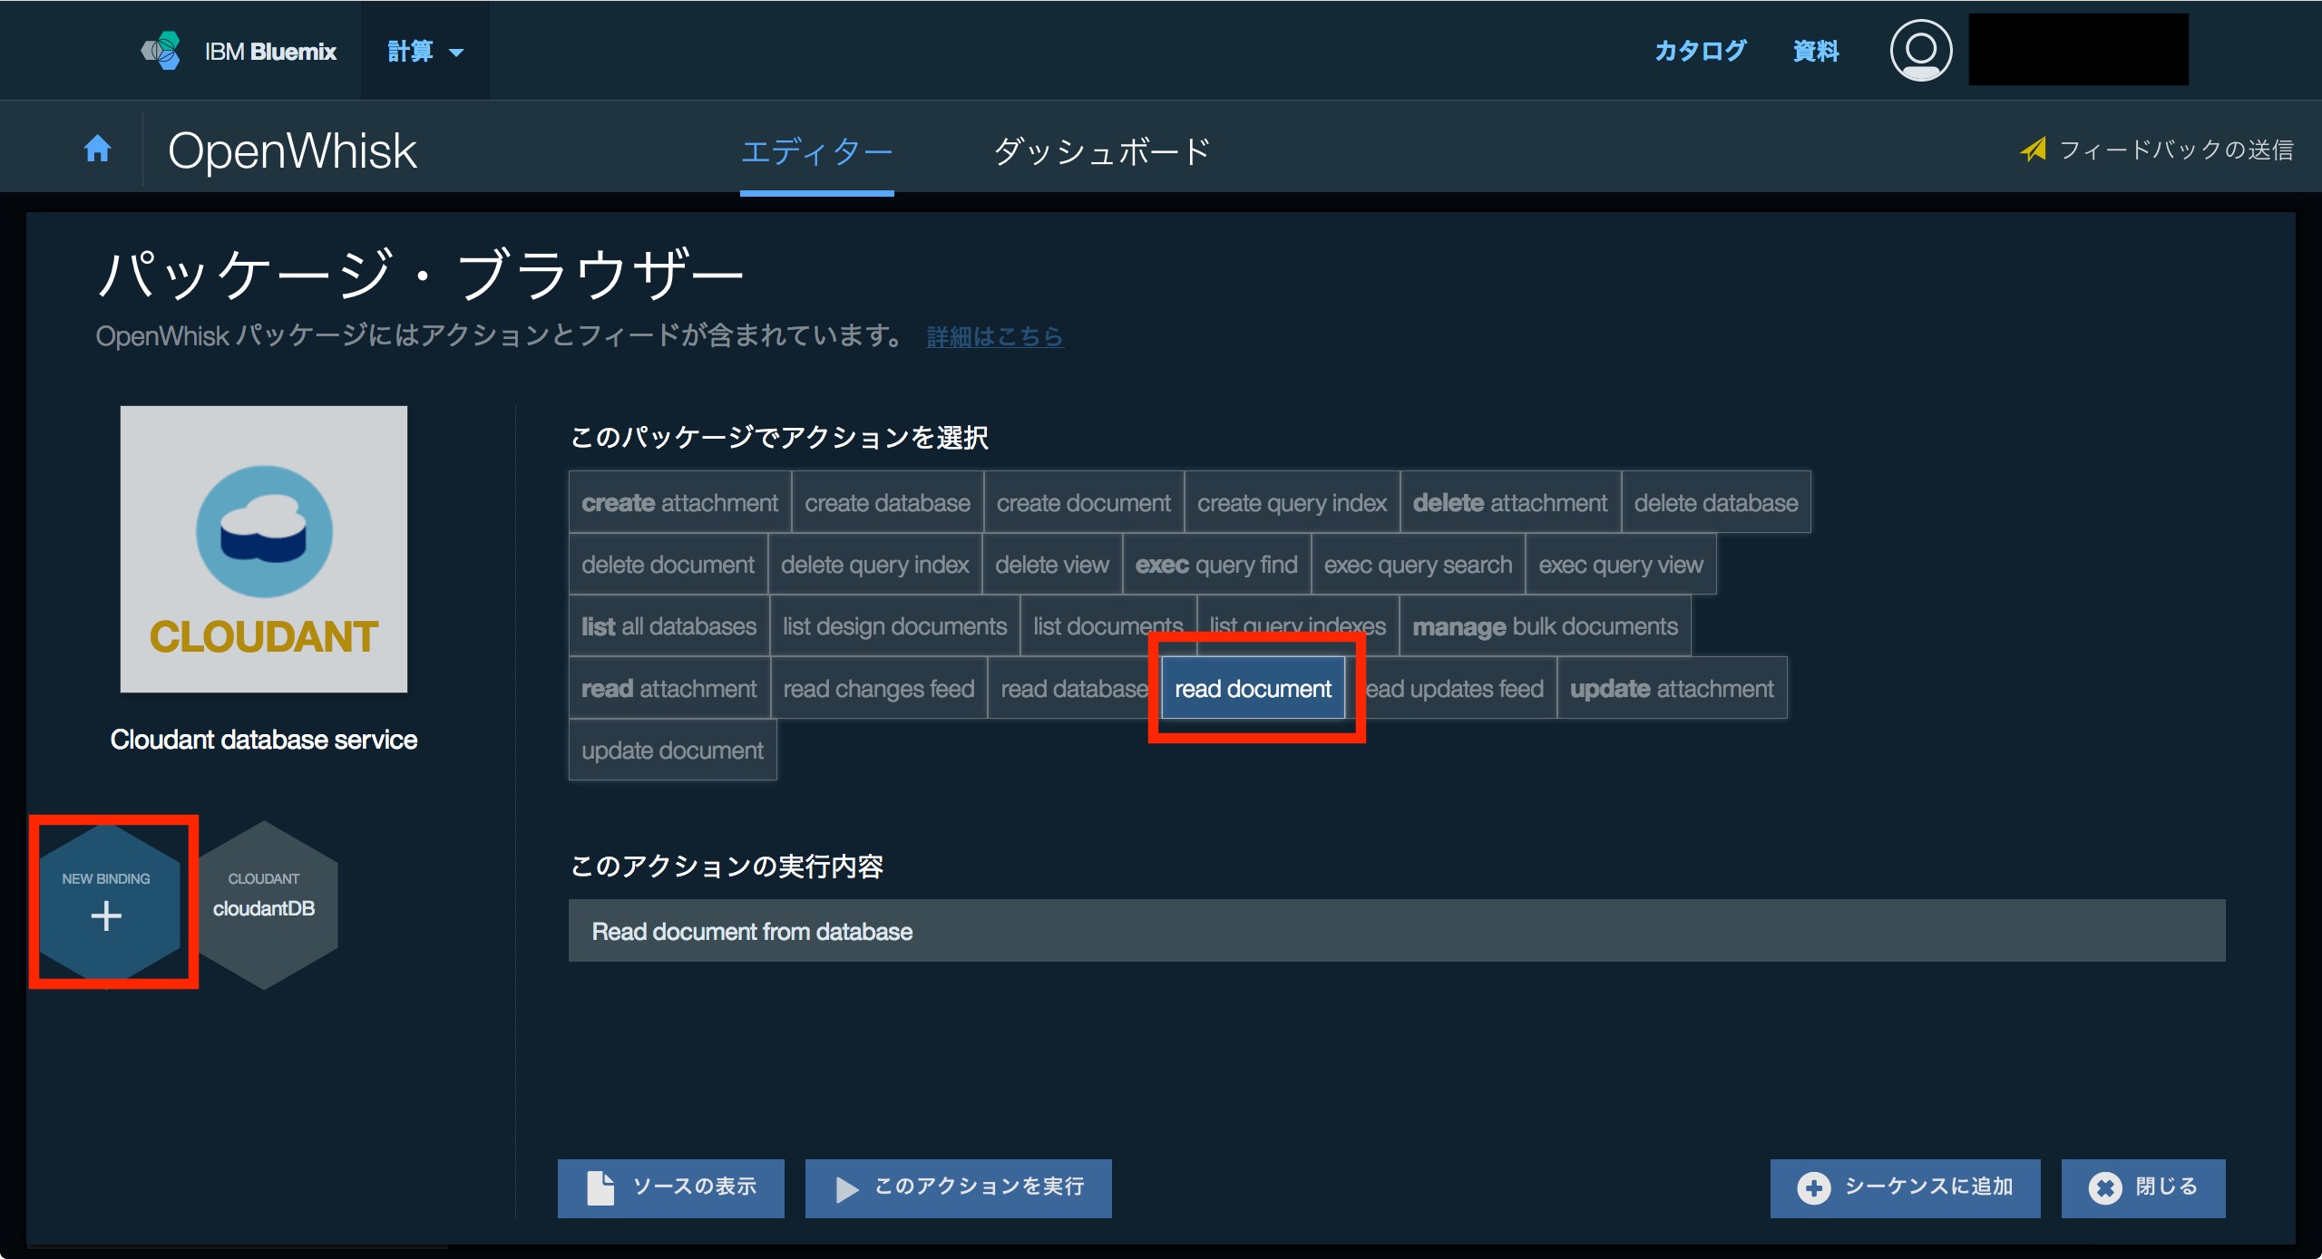The width and height of the screenshot is (2322, 1259).
Task: Open the user profile avatar icon
Action: (x=1920, y=51)
